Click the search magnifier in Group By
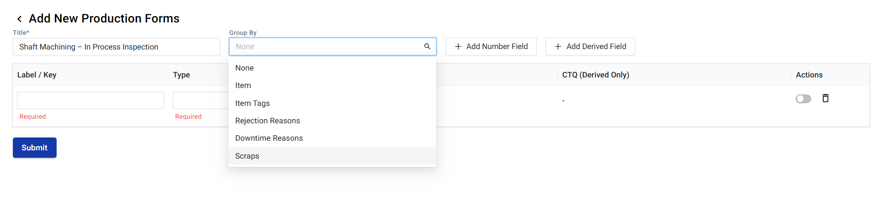The height and width of the screenshot is (209, 878). point(427,46)
